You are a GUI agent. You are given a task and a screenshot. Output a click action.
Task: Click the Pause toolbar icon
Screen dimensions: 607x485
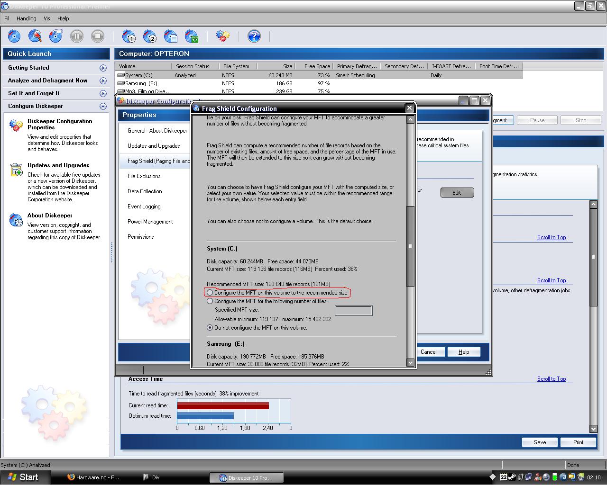click(77, 36)
